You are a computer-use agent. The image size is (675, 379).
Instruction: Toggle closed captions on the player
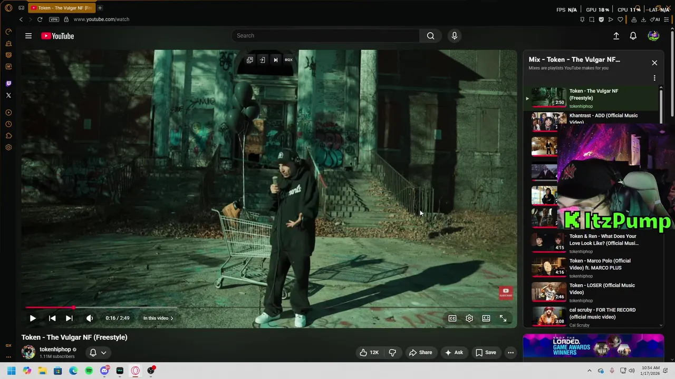[x=452, y=318]
